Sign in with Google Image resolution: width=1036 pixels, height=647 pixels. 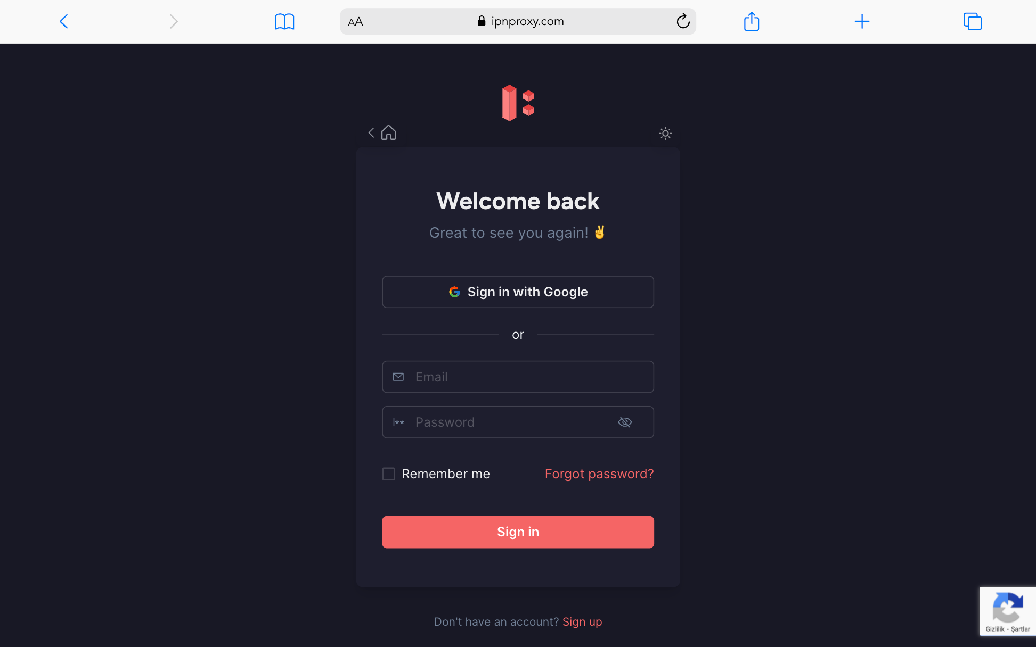coord(518,292)
